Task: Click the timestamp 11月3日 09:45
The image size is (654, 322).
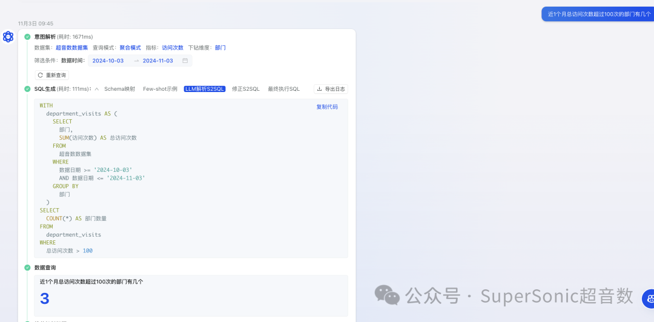Action: click(x=36, y=24)
